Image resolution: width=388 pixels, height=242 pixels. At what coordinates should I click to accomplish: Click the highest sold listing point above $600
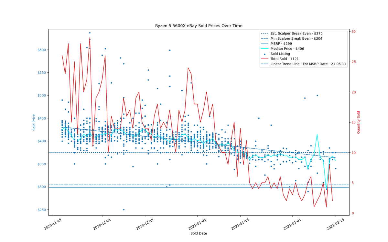90,33
